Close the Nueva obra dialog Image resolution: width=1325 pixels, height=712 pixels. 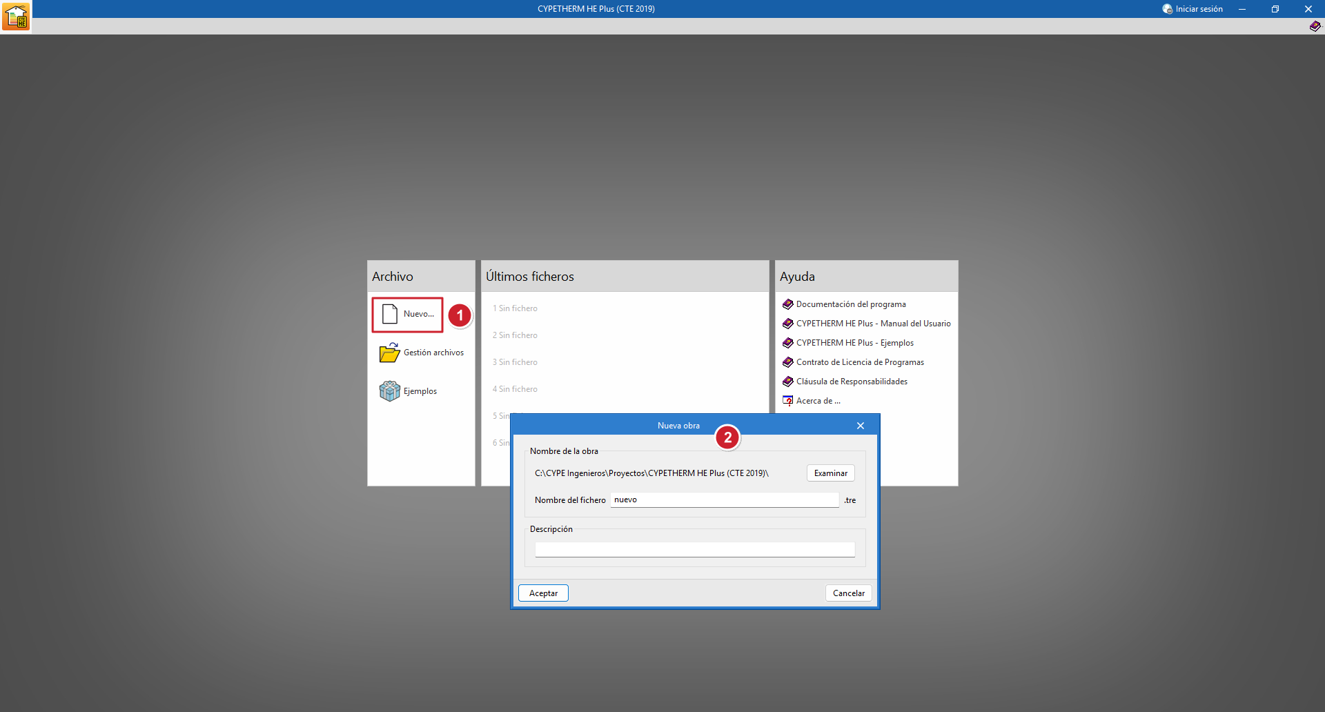[x=860, y=426]
